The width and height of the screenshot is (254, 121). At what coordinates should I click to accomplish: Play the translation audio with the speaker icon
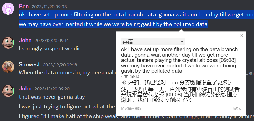pos(124,83)
